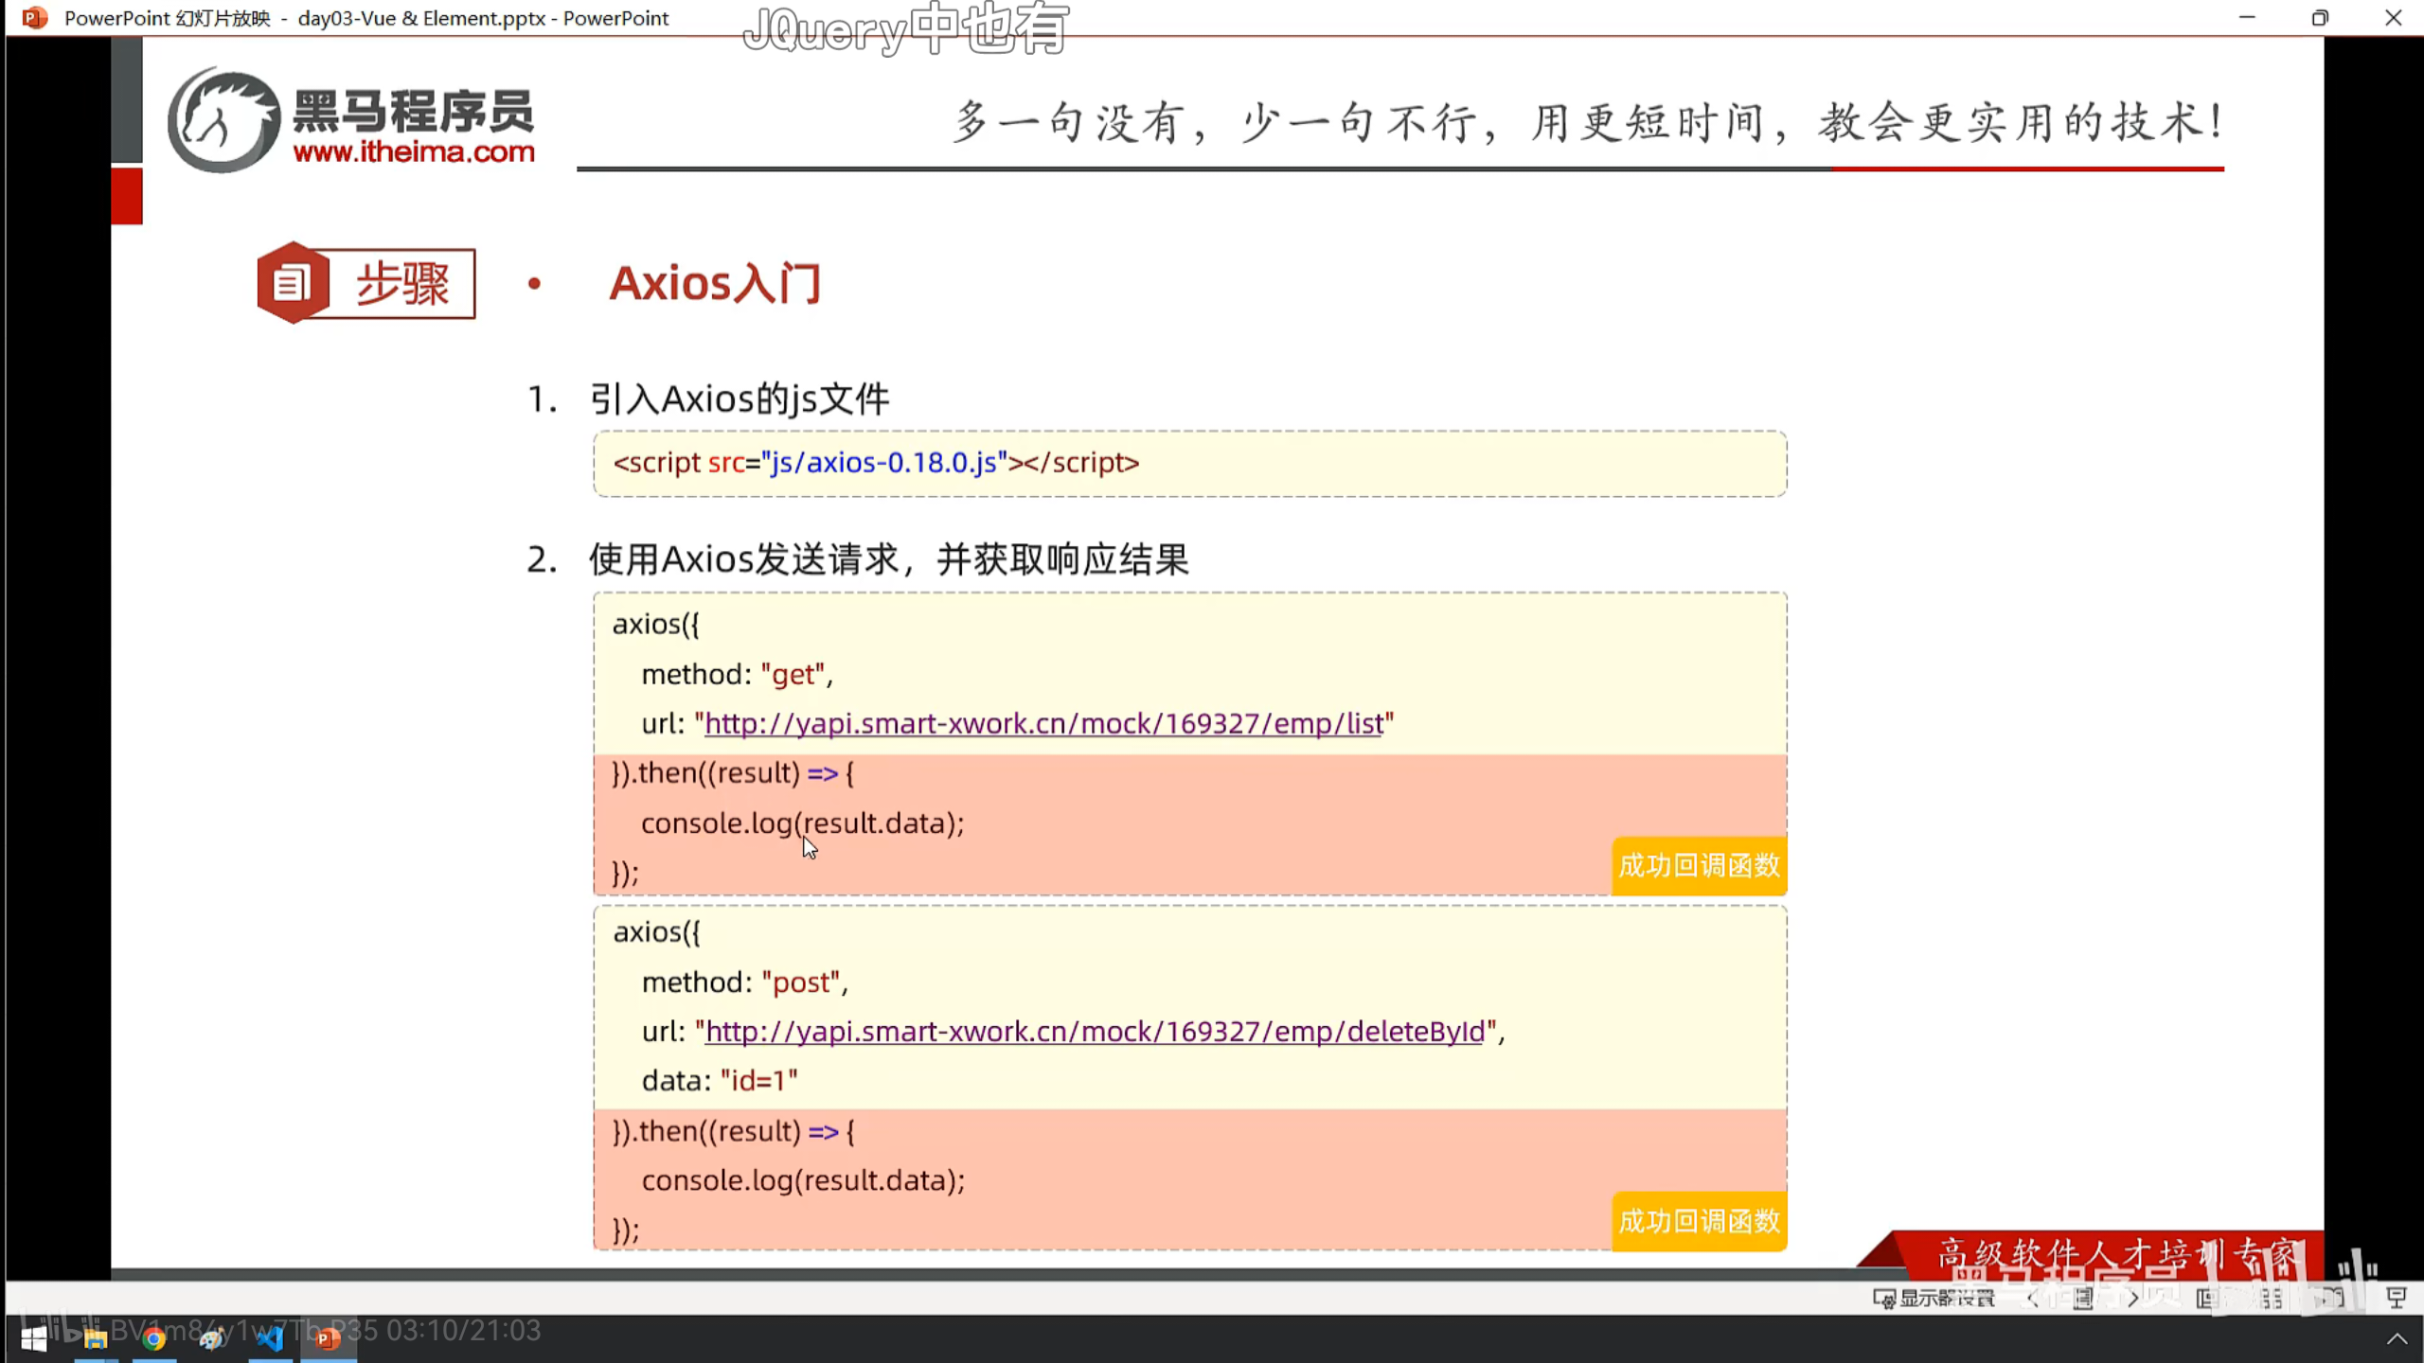This screenshot has width=2424, height=1363.
Task: Advance to the next slide using the status bar arrow
Action: point(2133,1298)
